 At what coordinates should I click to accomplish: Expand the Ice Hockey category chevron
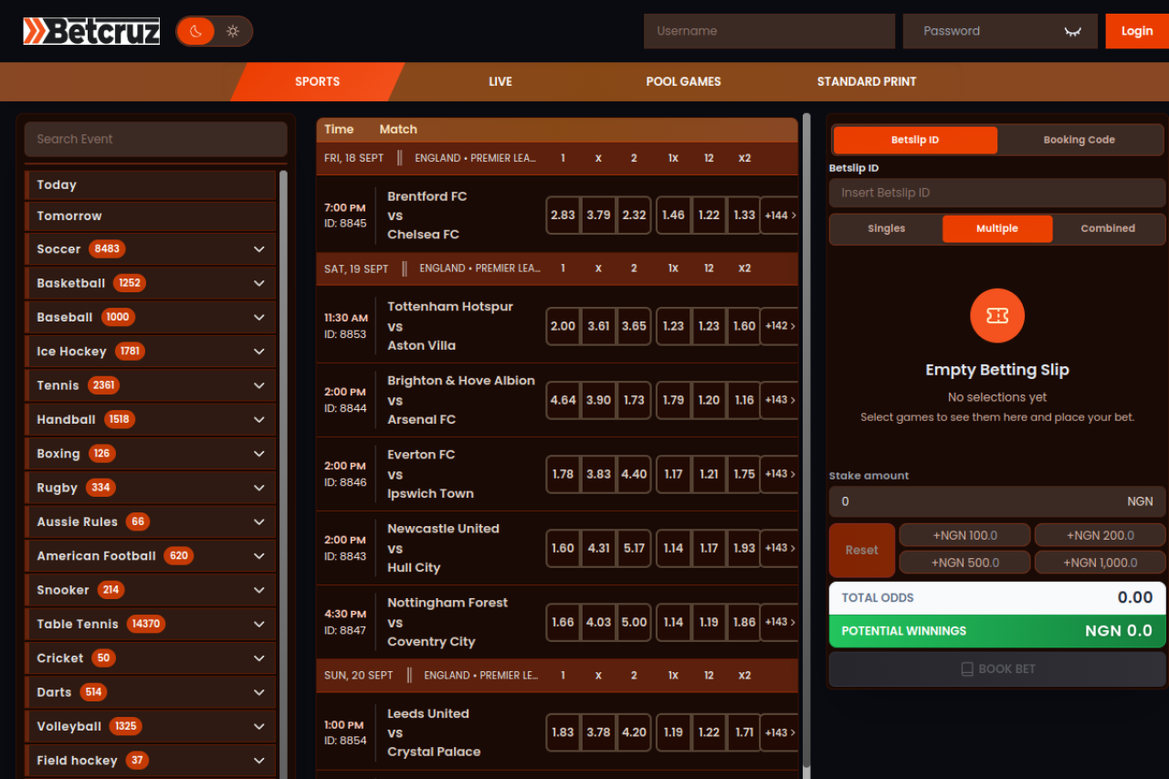259,352
